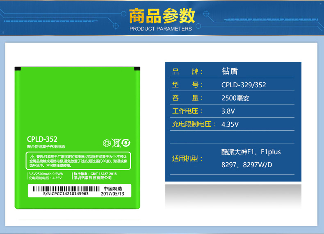Click the model value CPLD-329/352
This screenshot has width=324, height=234.
click(x=244, y=85)
